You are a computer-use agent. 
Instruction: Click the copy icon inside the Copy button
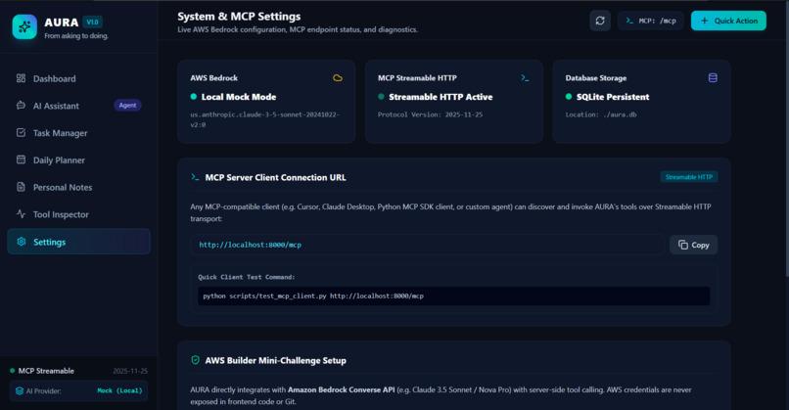[683, 245]
